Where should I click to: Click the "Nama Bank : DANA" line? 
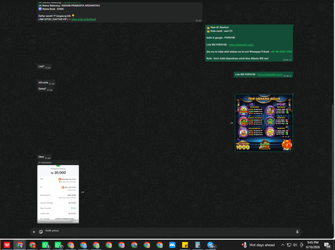point(51,9)
